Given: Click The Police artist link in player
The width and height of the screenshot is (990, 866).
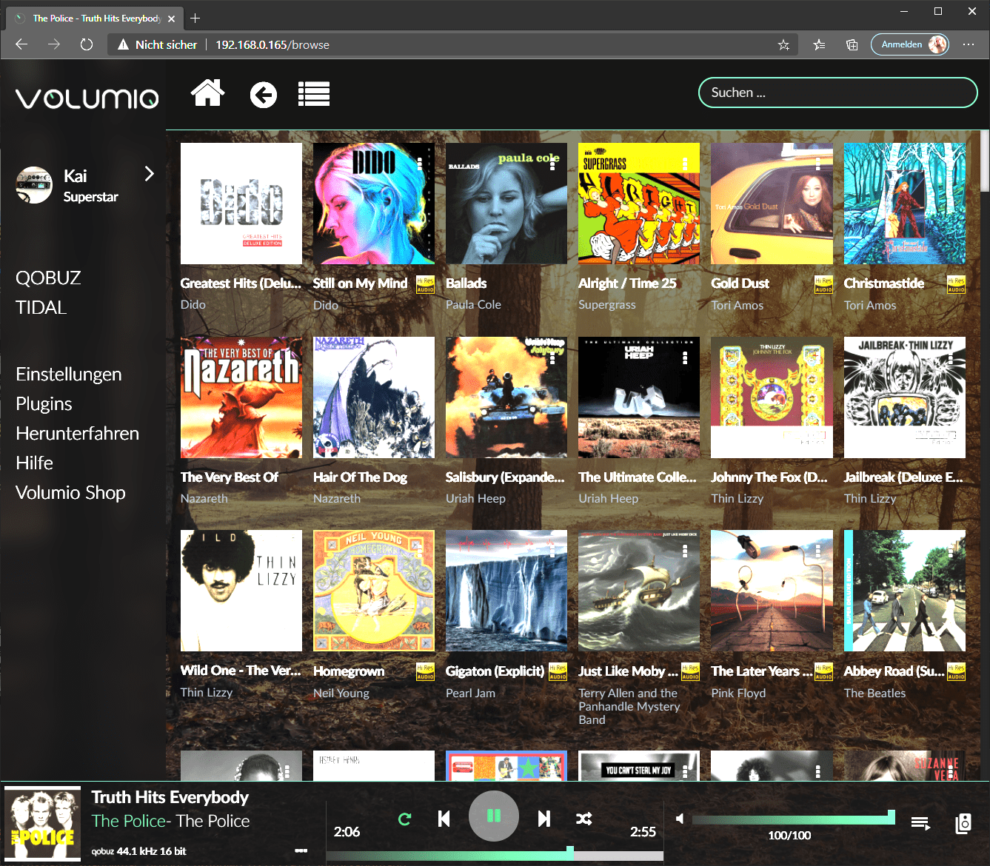Looking at the screenshot, I should click(128, 821).
